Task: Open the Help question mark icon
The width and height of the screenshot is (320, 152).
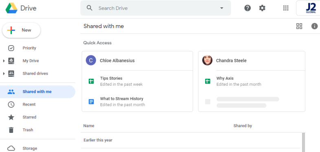Action: (x=248, y=8)
